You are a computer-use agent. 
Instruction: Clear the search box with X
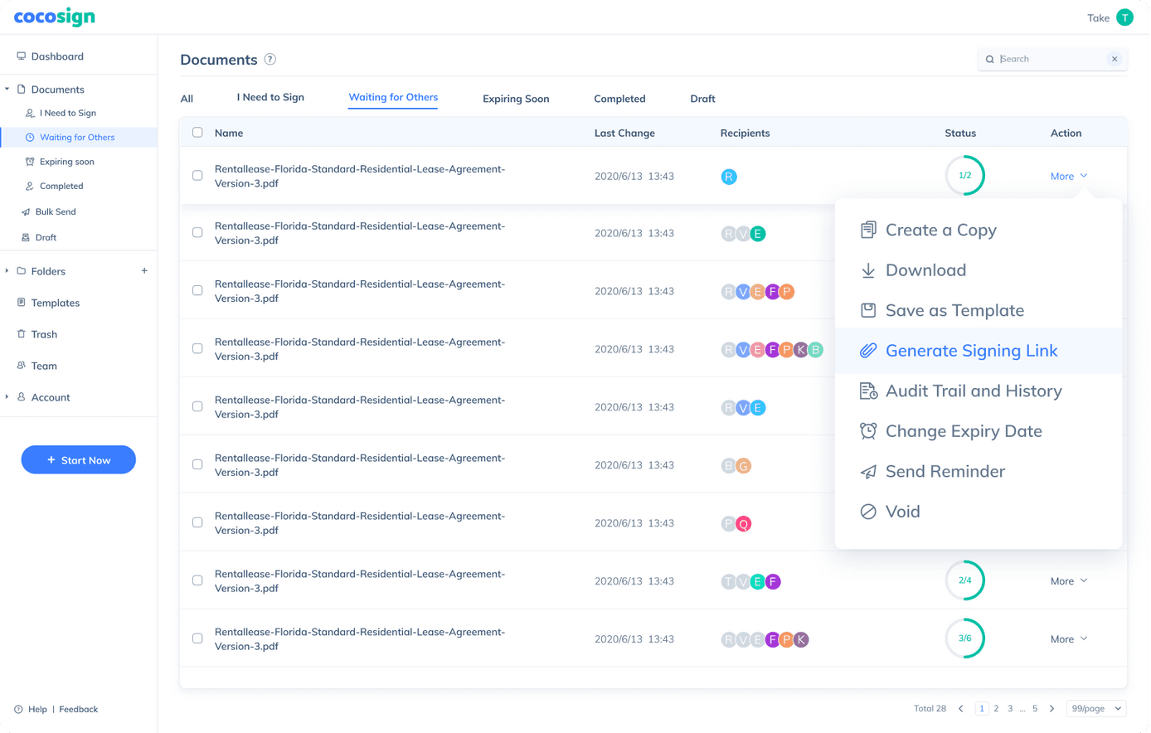point(1115,60)
